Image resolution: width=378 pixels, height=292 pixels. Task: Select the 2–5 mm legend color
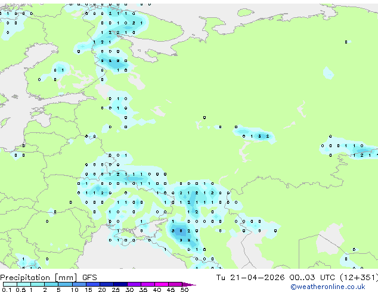click(51, 284)
